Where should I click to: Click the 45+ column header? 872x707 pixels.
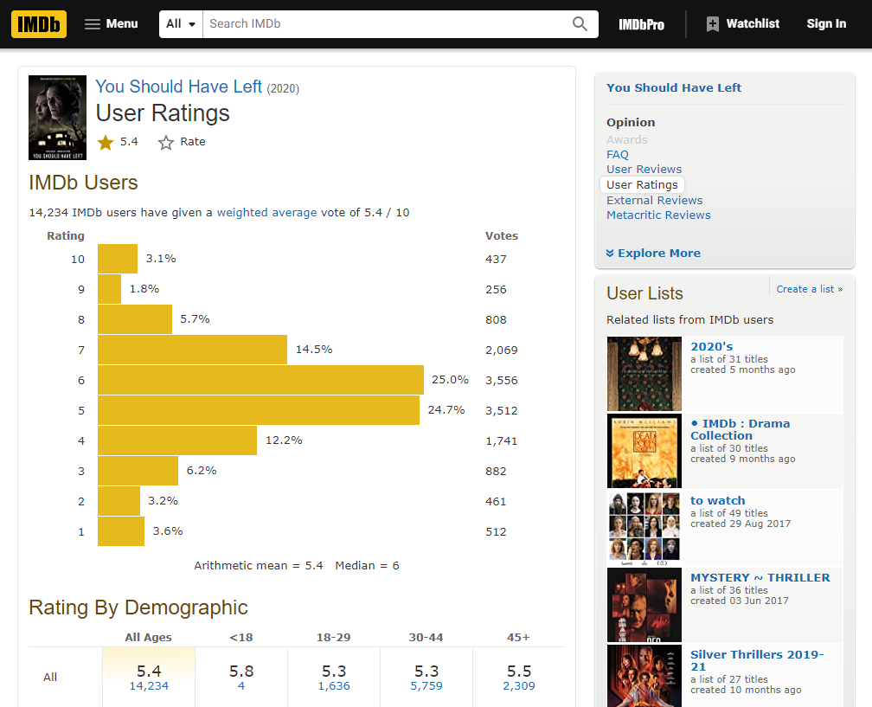click(518, 638)
